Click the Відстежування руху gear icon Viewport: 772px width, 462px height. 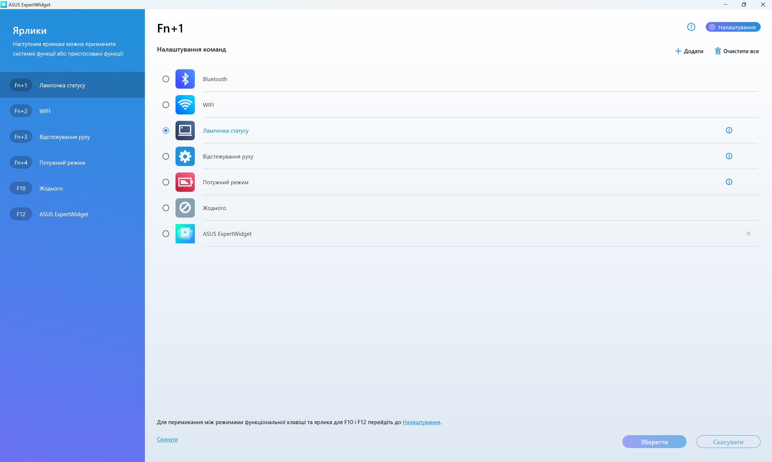185,156
